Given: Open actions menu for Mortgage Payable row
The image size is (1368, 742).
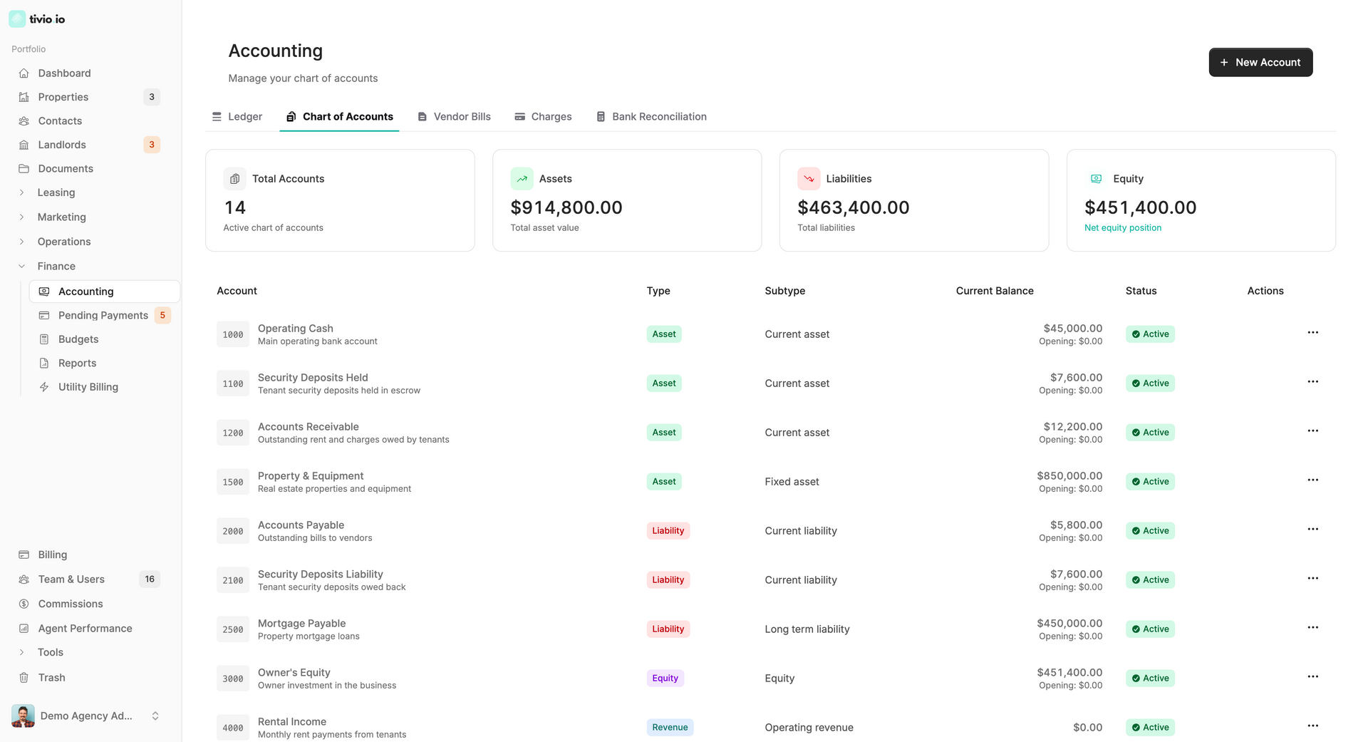Looking at the screenshot, I should pyautogui.click(x=1312, y=628).
